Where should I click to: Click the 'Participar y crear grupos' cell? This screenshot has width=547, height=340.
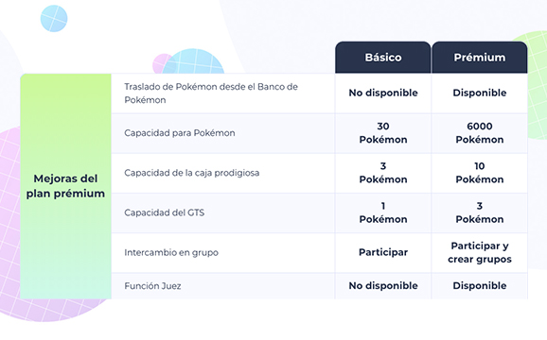click(479, 252)
